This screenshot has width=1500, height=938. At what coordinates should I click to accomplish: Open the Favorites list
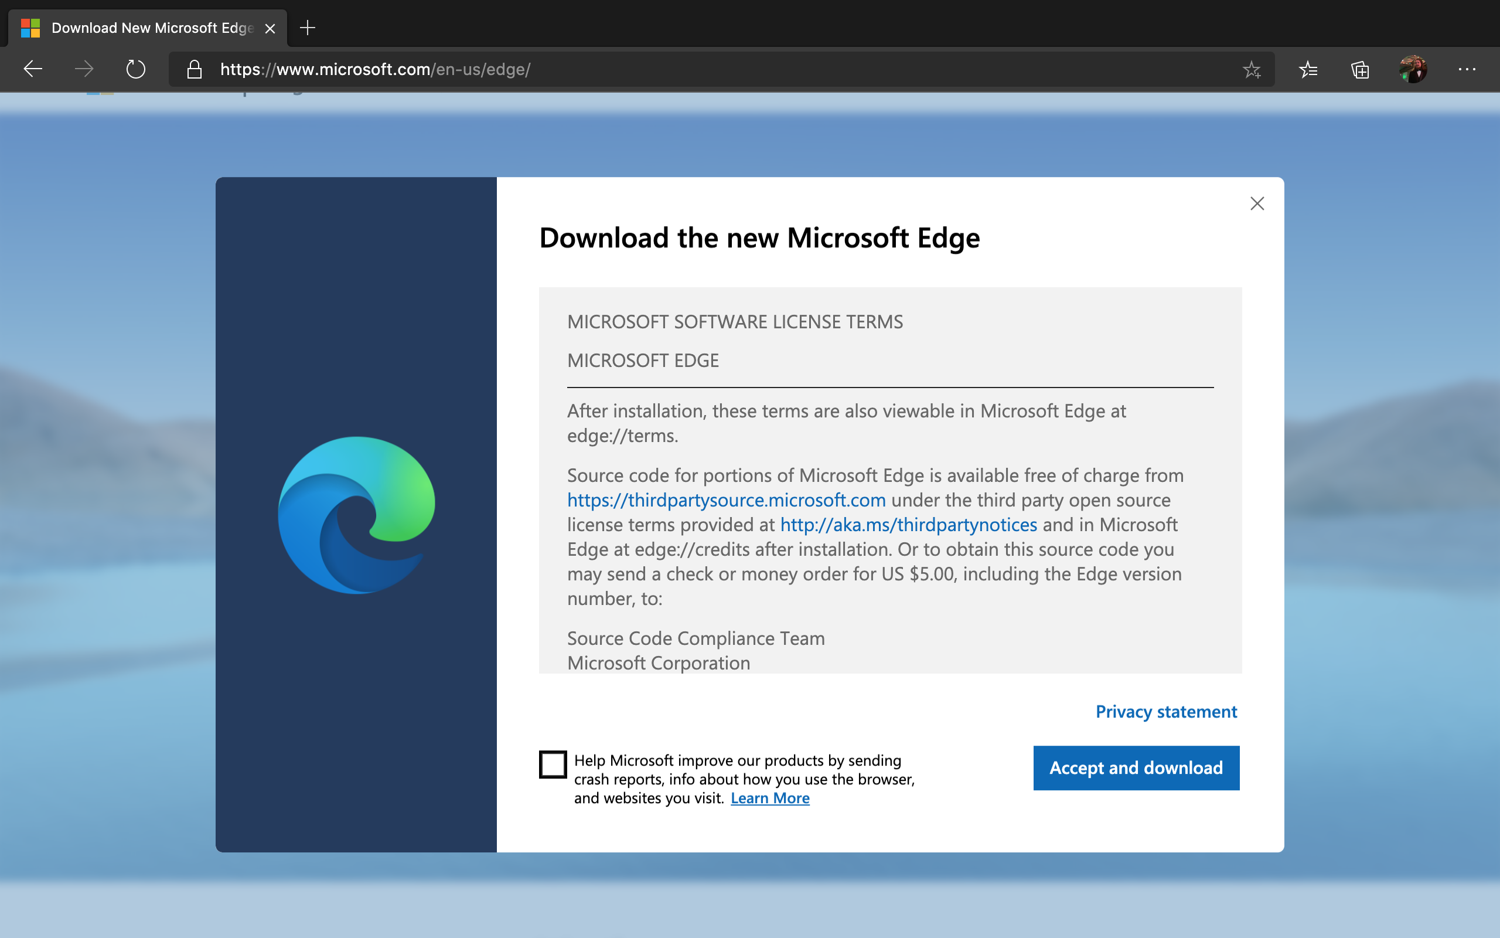coord(1308,70)
